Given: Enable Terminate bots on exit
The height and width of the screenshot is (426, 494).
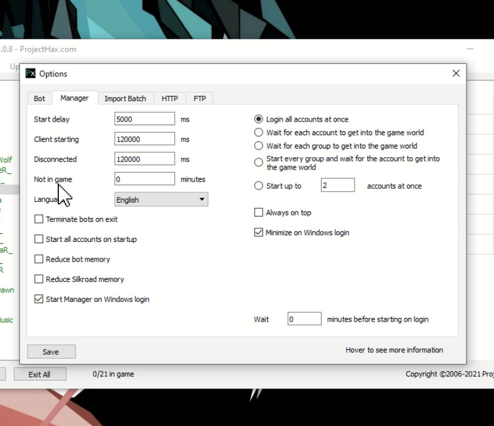Looking at the screenshot, I should [x=39, y=219].
